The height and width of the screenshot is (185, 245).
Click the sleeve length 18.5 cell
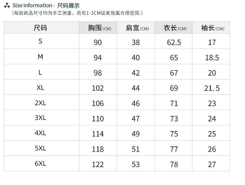pos(211,57)
